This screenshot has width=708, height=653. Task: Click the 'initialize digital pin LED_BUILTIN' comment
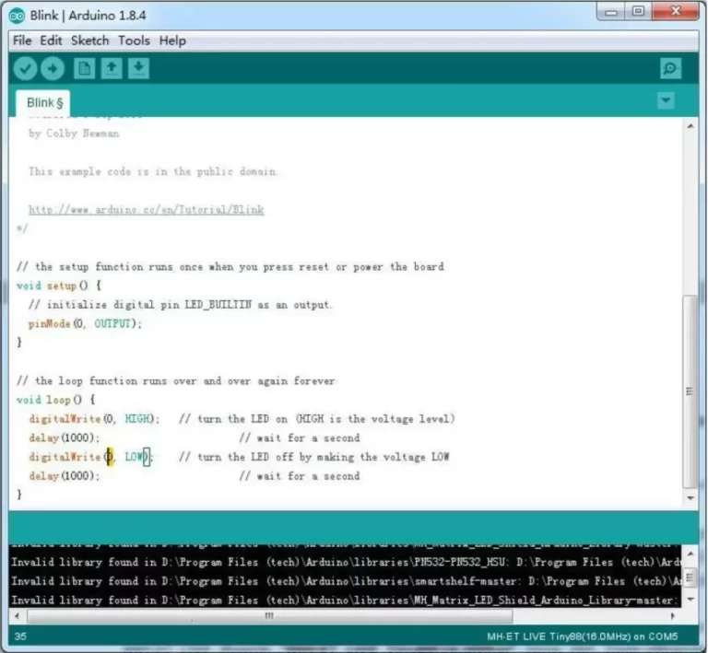click(181, 305)
